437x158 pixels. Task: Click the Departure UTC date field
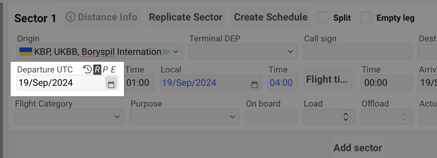pyautogui.click(x=60, y=83)
